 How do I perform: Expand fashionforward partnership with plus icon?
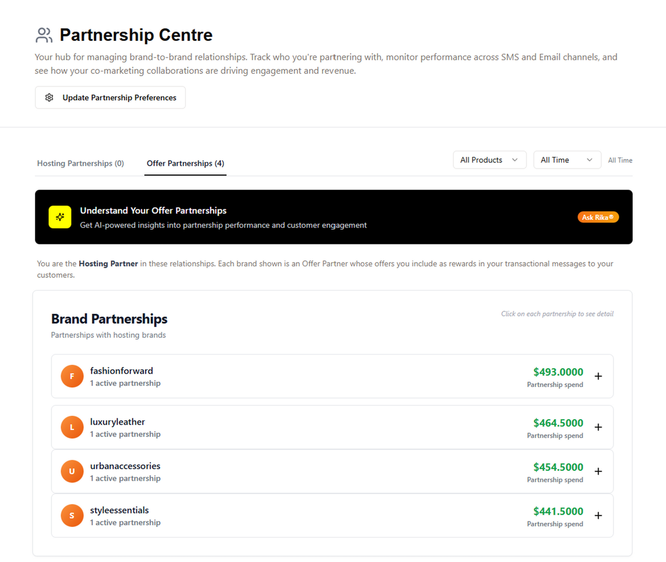tap(598, 376)
